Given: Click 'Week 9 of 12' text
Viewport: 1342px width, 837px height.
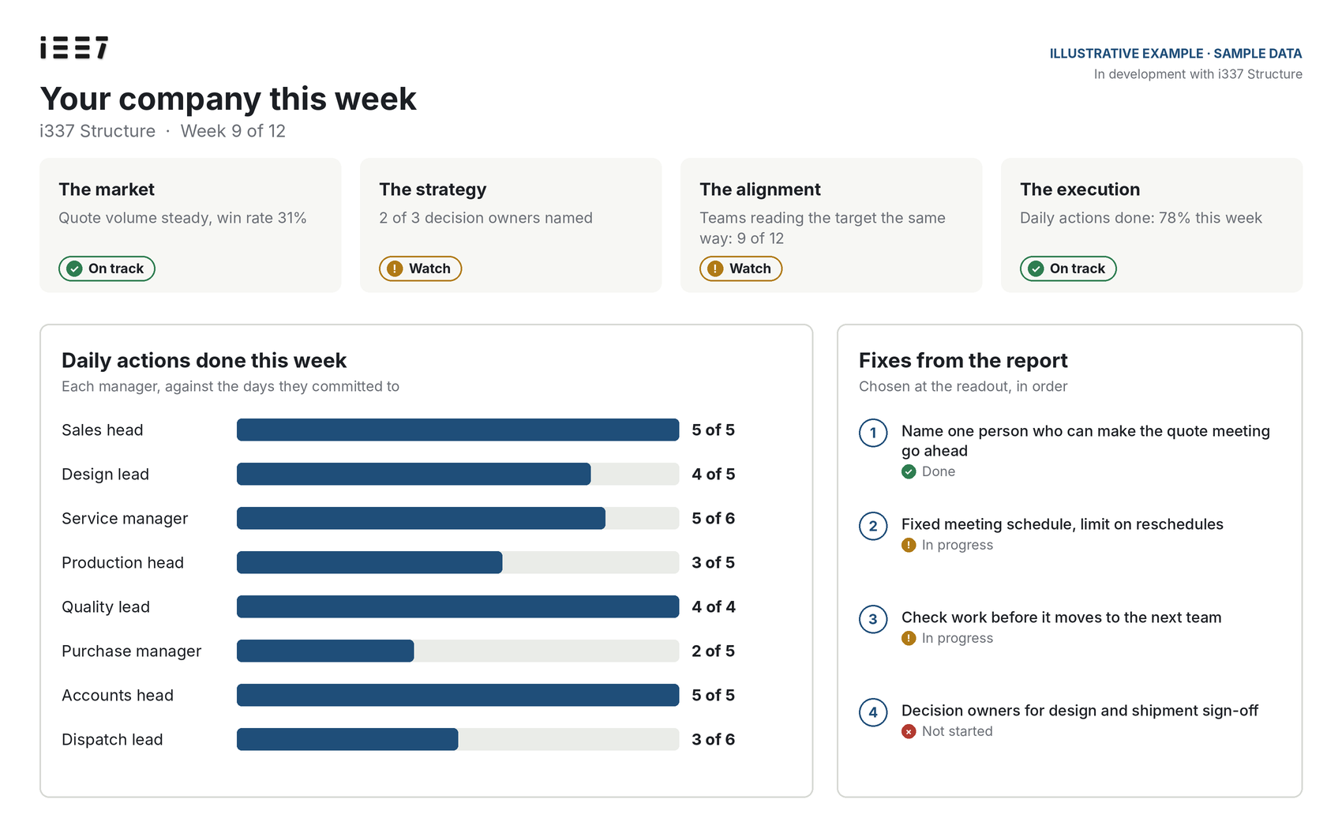Looking at the screenshot, I should click(x=233, y=131).
